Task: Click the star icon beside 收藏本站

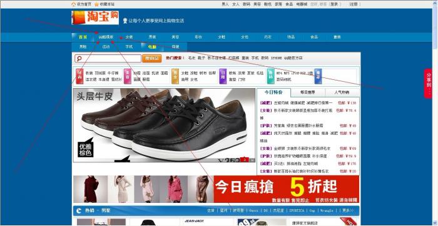Action: point(96,4)
